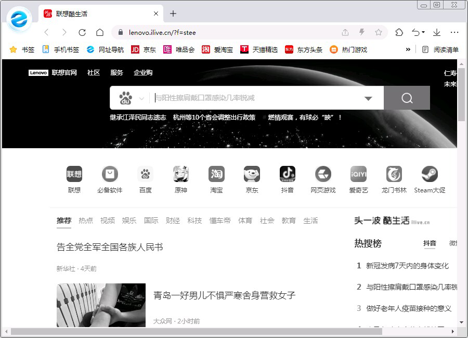Switch to the 体育 news tab
Screen dimensions: 468x338
click(245, 220)
